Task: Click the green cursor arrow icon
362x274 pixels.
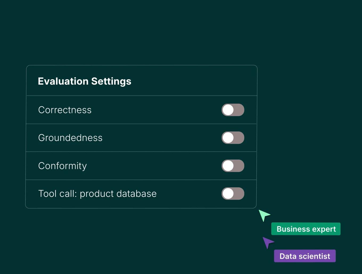Action: click(264, 215)
